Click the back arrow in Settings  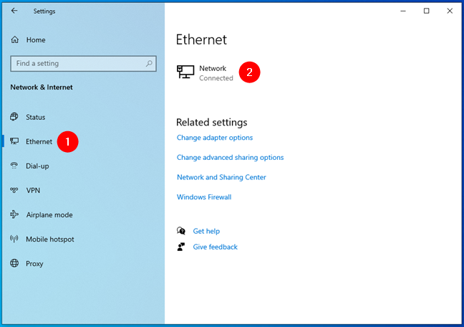(14, 11)
